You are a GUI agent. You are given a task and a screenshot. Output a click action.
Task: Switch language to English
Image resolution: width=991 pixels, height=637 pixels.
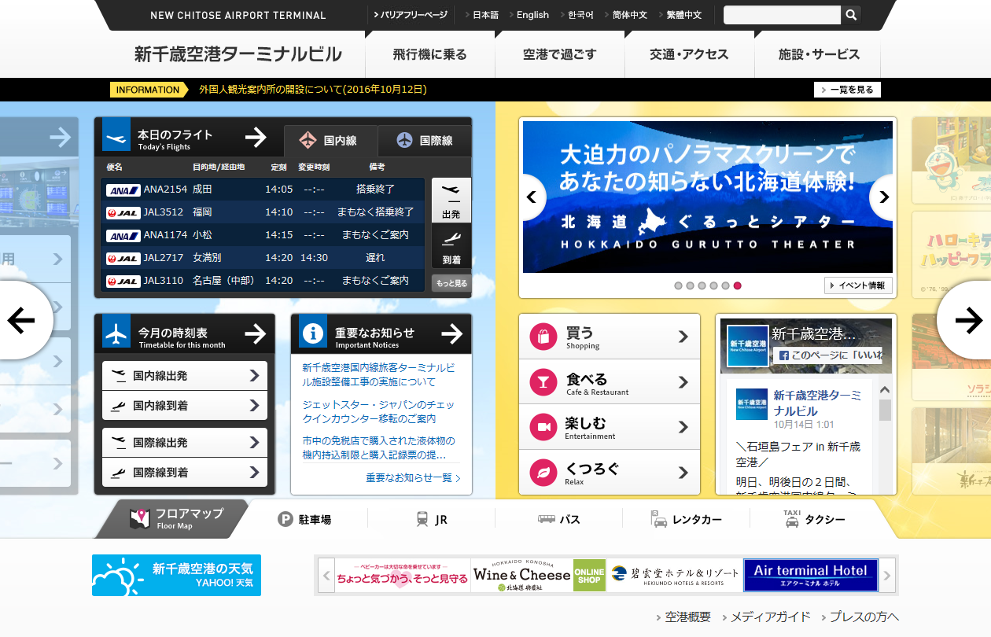532,15
